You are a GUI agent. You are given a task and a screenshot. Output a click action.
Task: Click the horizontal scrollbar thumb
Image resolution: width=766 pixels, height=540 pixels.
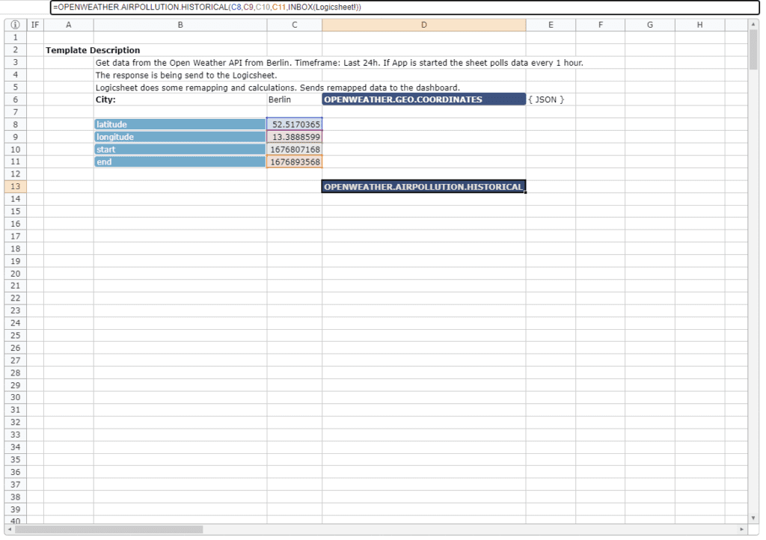108,530
